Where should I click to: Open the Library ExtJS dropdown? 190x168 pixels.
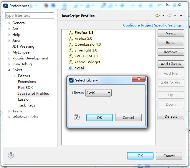[98, 93]
